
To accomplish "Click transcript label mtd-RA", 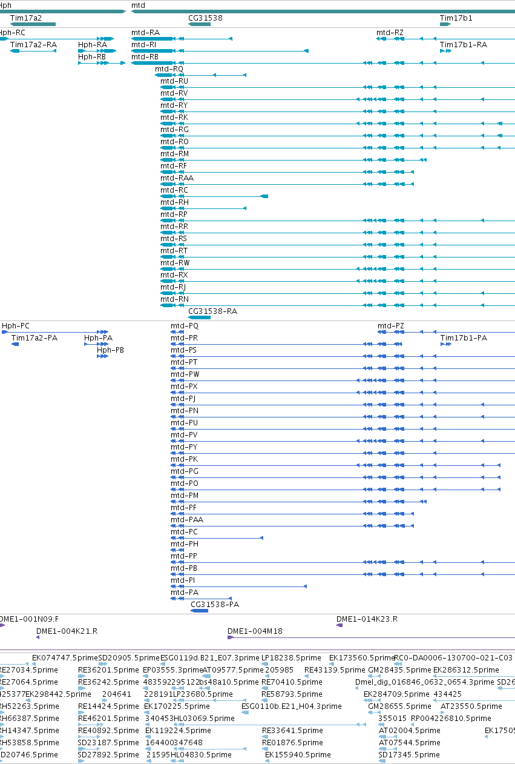I will [146, 33].
